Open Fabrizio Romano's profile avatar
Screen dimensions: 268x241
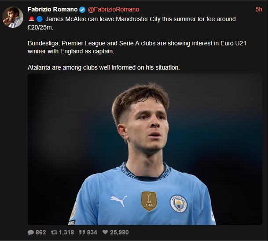coord(13,17)
